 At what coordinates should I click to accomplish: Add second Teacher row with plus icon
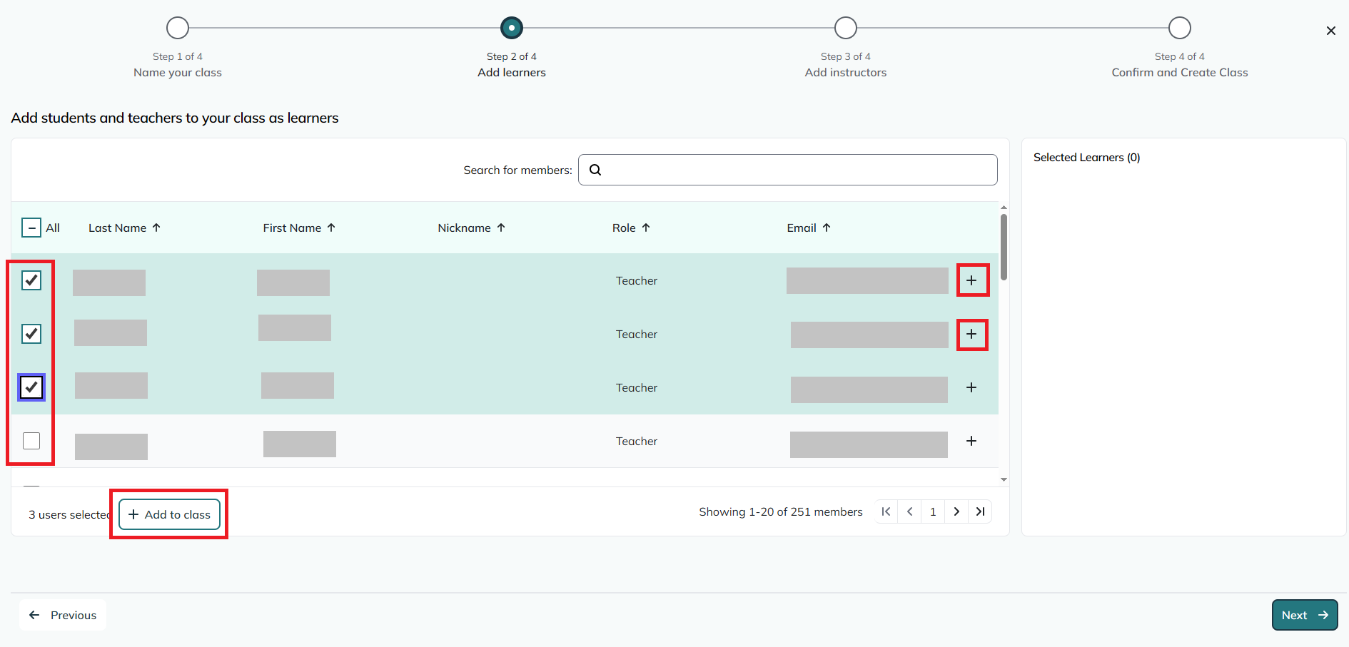(x=971, y=334)
